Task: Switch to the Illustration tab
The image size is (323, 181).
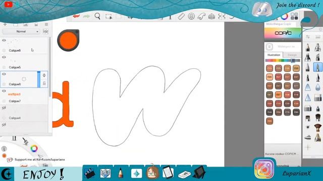Action: point(274,55)
